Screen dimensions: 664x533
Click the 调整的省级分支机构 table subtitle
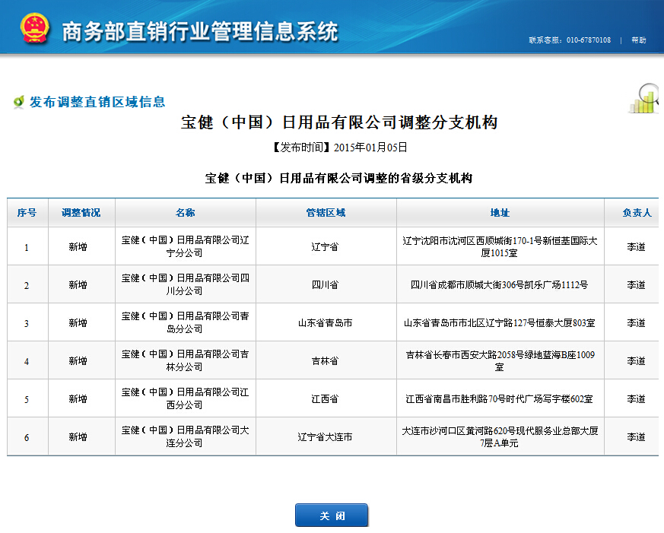[x=338, y=178]
